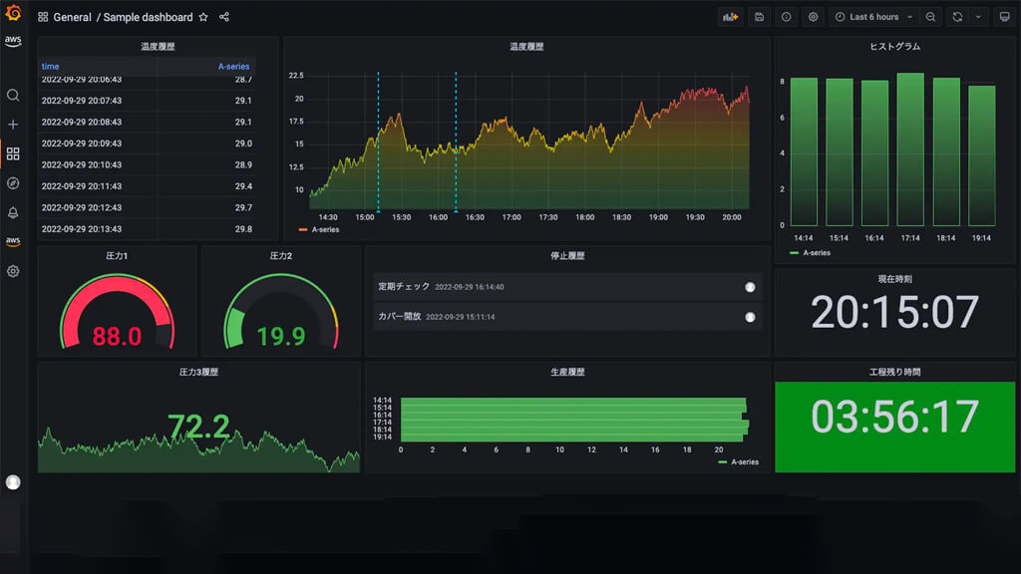Save the dashboard with disk icon
Screen dimensions: 1021x574
(x=759, y=17)
